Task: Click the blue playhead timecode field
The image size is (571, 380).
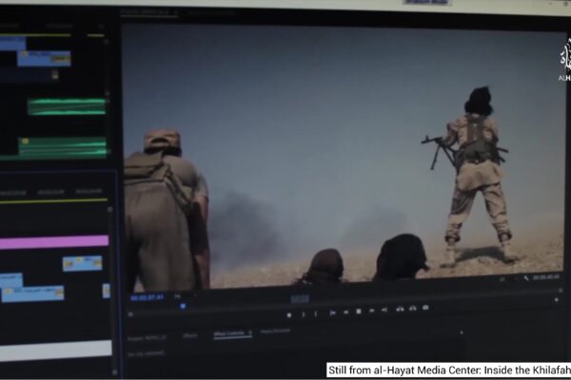Action: [148, 297]
